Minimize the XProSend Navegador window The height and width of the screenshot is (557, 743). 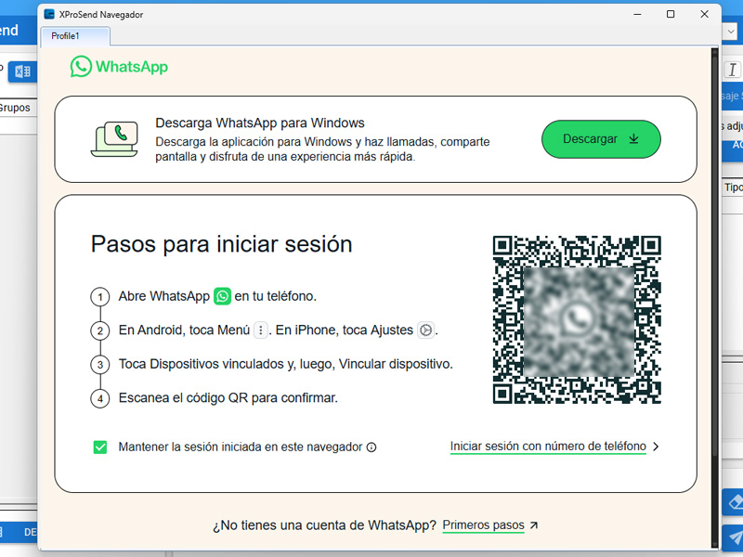[637, 15]
